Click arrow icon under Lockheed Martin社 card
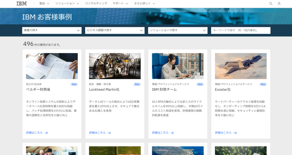Viewport: 292px width, 155px height. pos(109,133)
